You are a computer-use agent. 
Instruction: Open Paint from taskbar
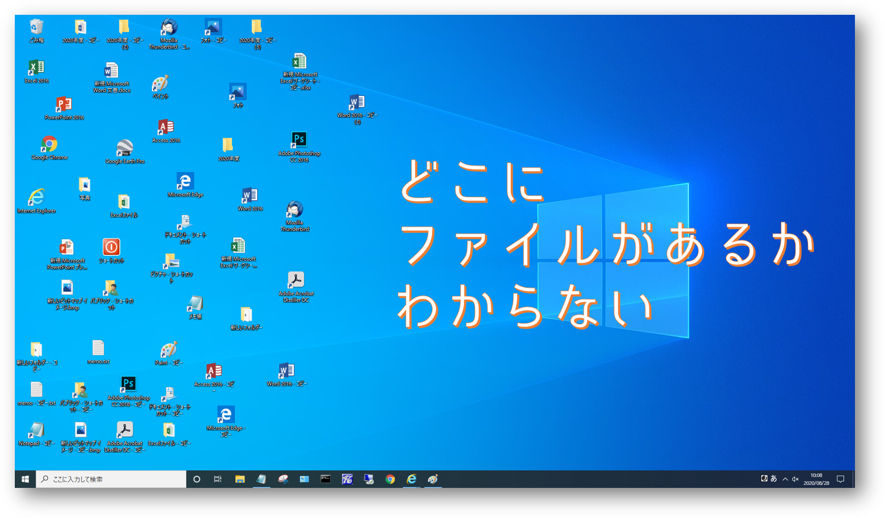point(433,479)
